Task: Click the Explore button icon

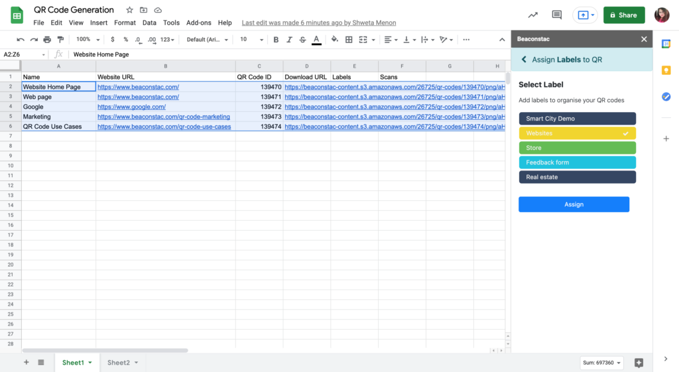Action: [639, 363]
